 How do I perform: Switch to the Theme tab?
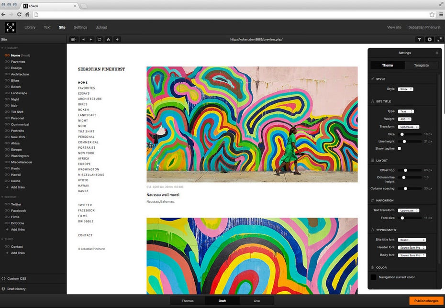tap(388, 65)
